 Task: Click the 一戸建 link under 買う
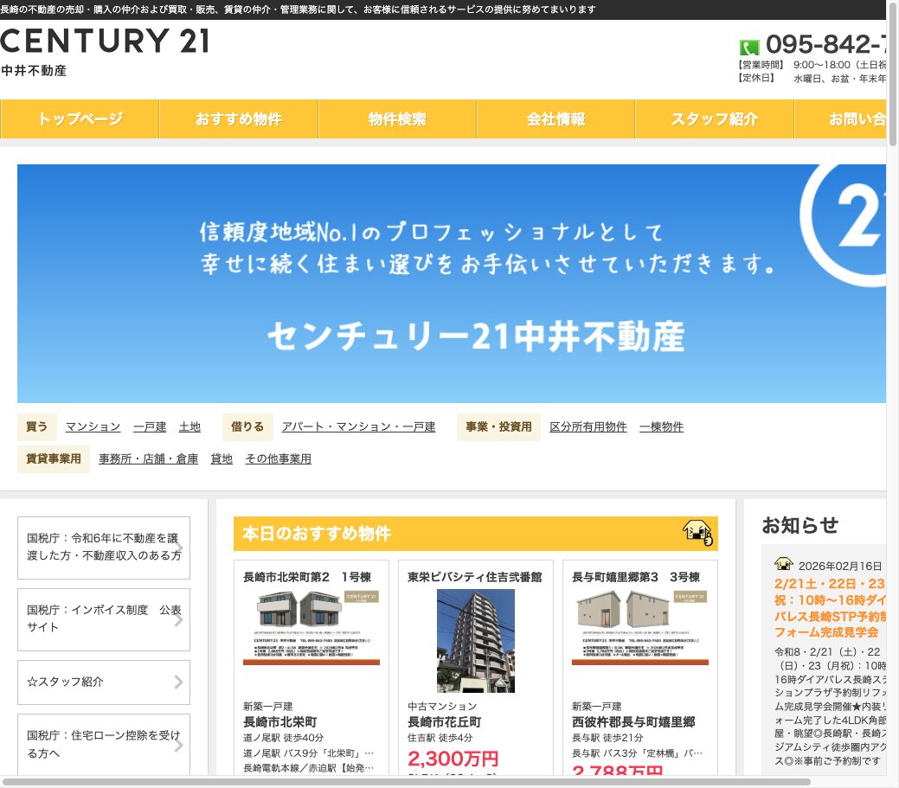pyautogui.click(x=150, y=427)
